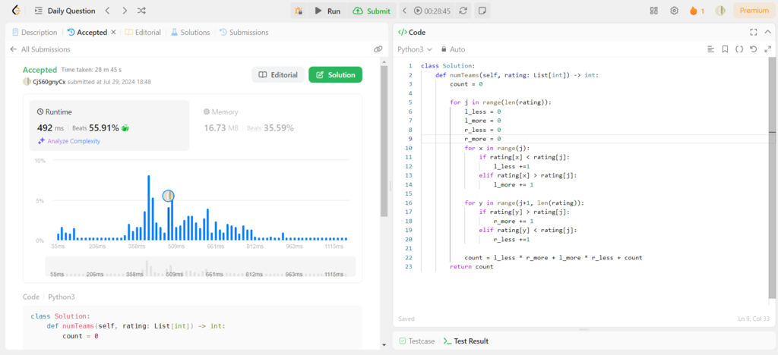This screenshot has width=778, height=355.
Task: Click the Premium button
Action: (754, 11)
